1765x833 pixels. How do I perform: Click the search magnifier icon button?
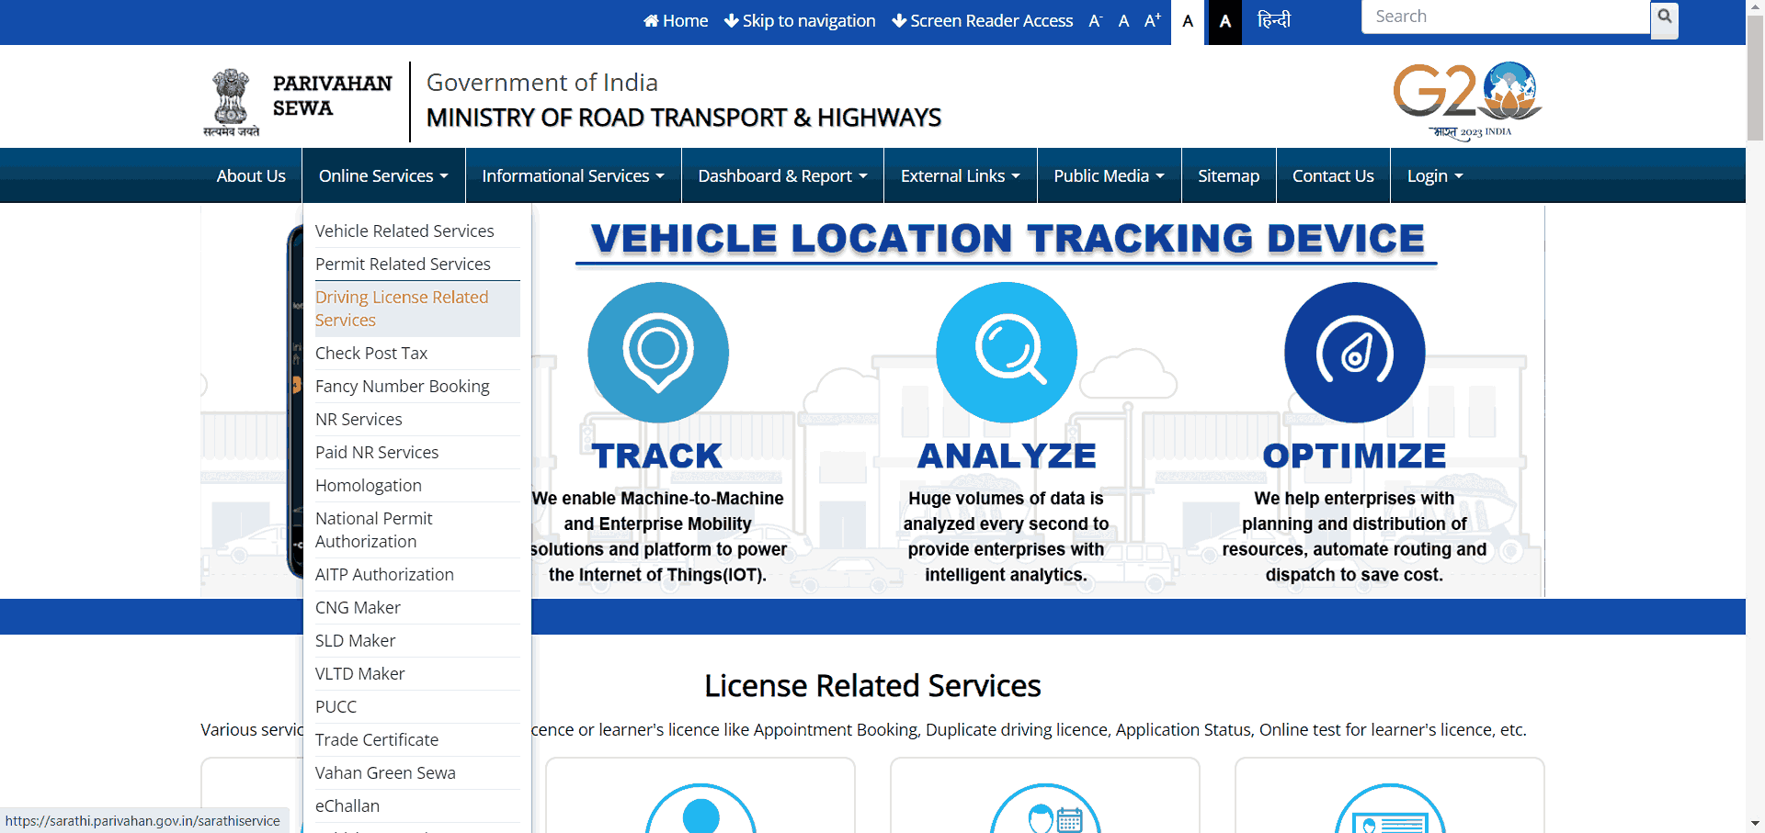(x=1664, y=19)
